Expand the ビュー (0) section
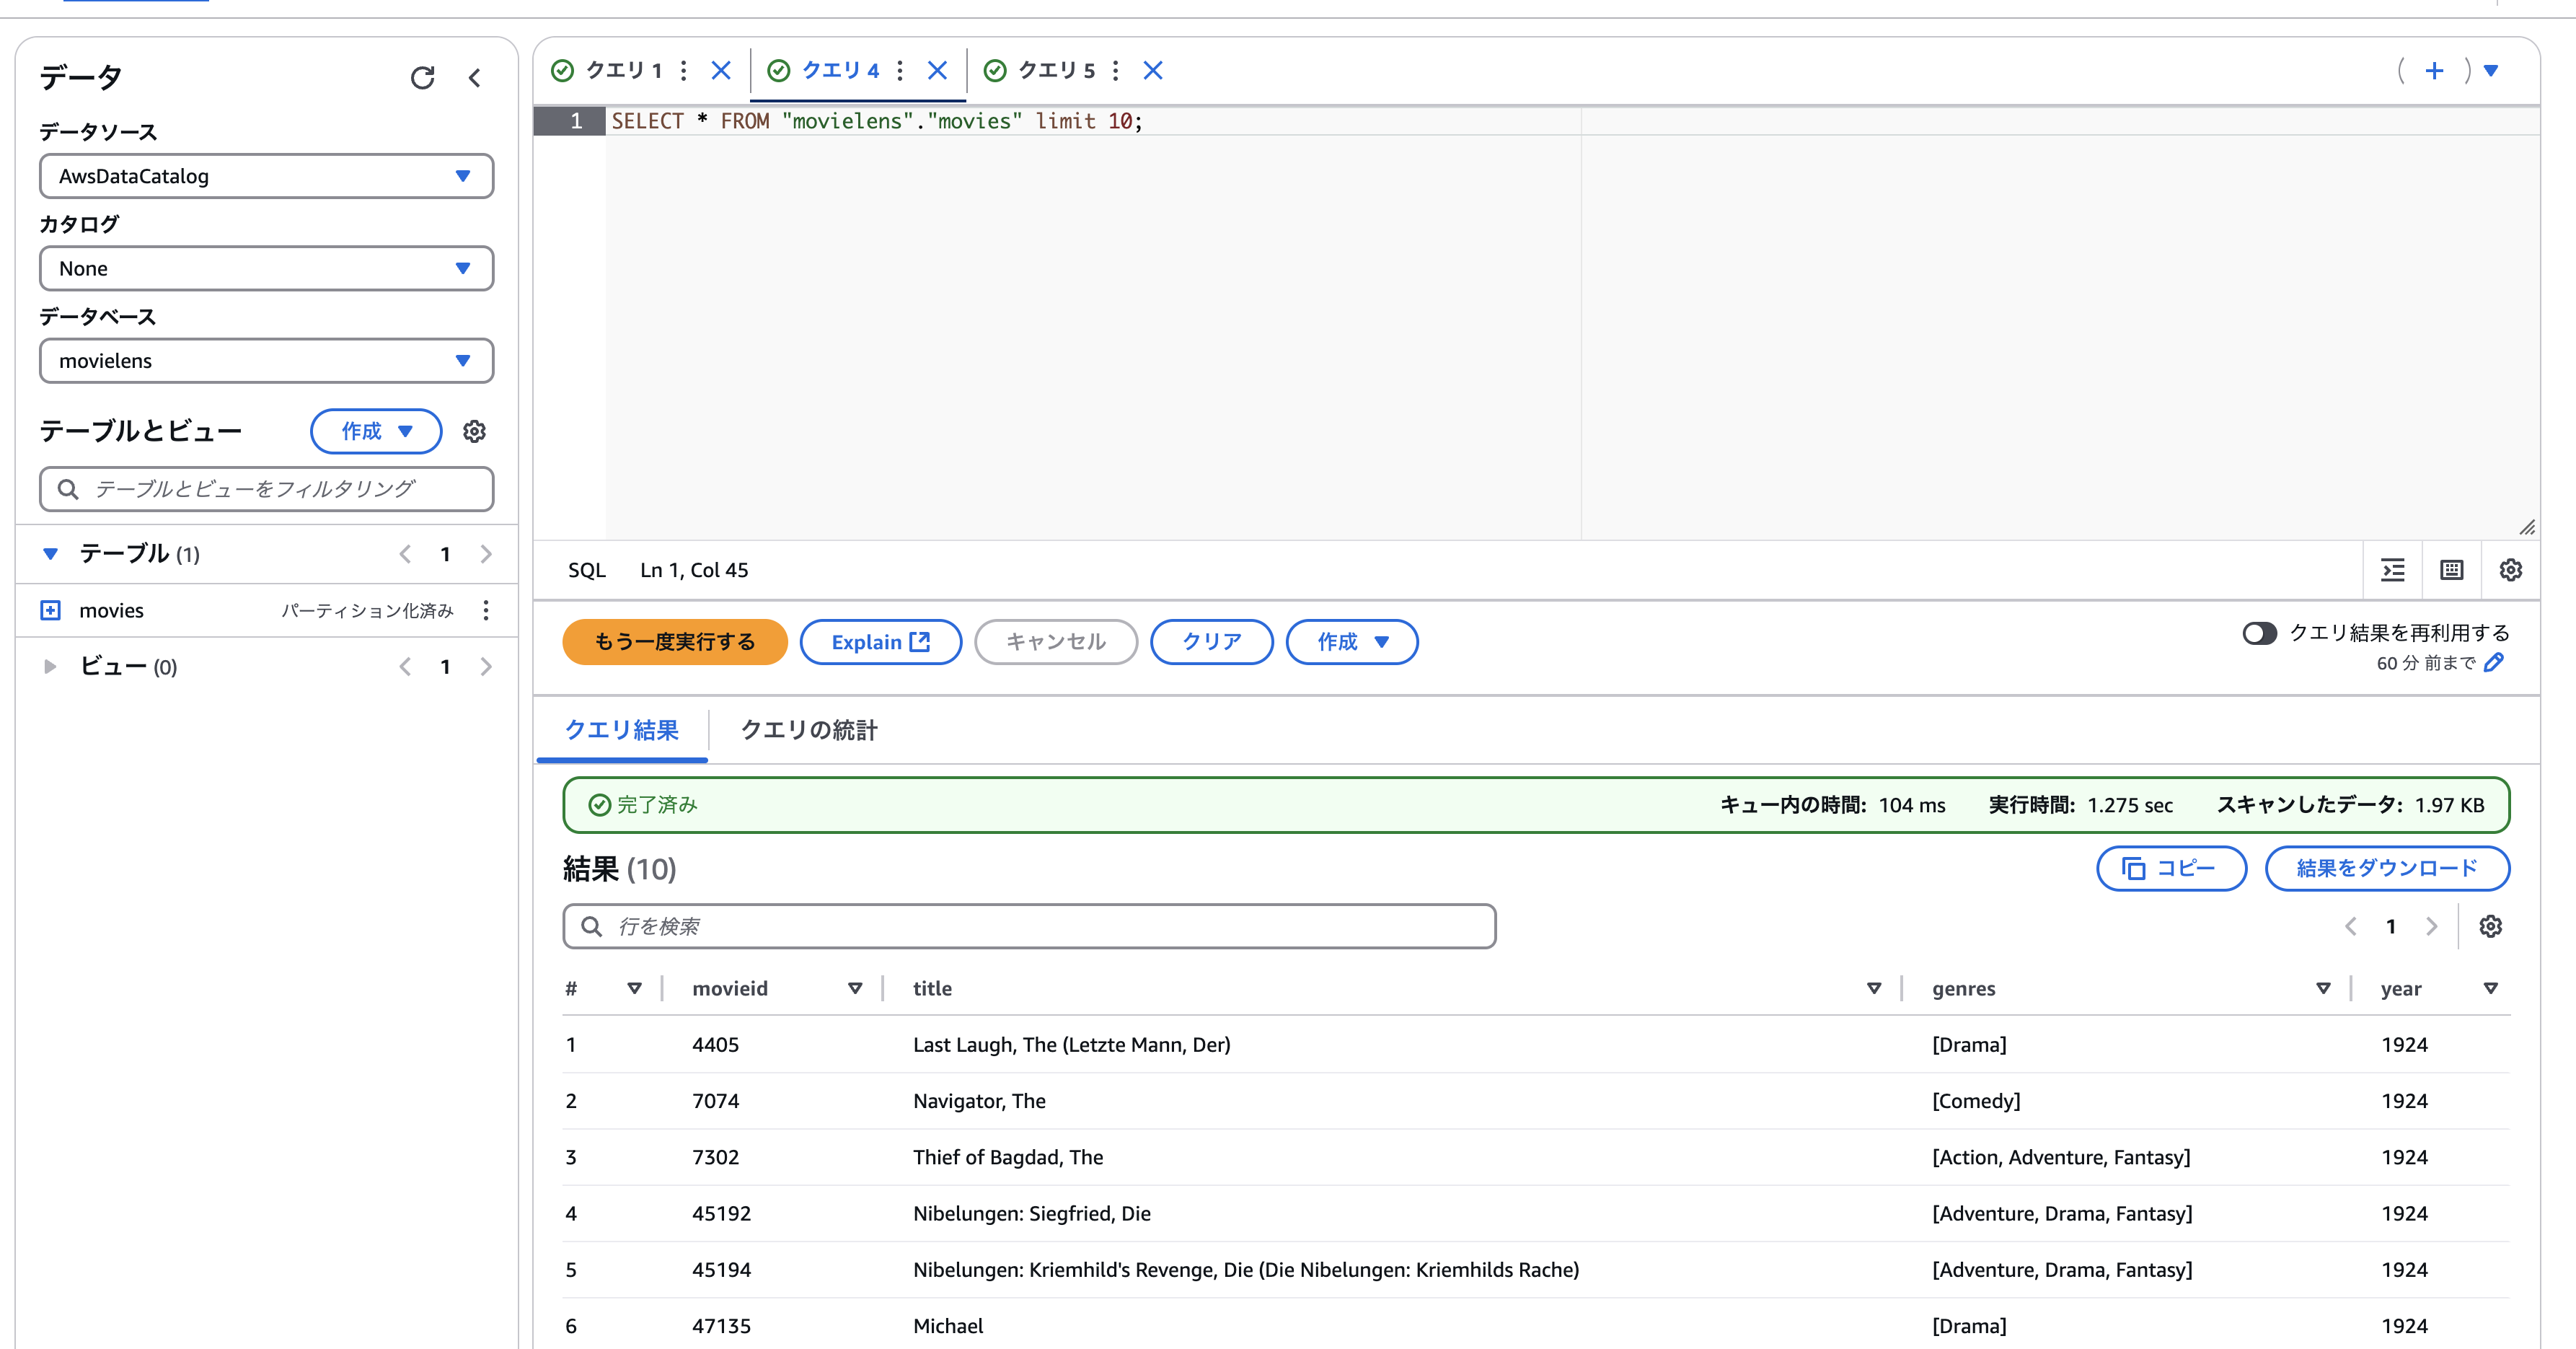Screen dimensions: 2576x1349 pos(50,667)
